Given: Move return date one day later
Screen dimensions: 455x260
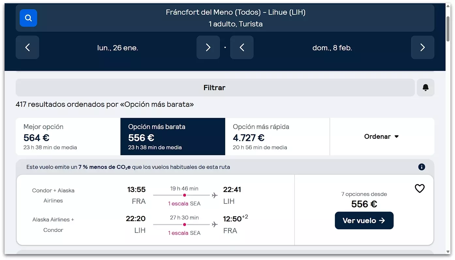Looking at the screenshot, I should [x=422, y=48].
